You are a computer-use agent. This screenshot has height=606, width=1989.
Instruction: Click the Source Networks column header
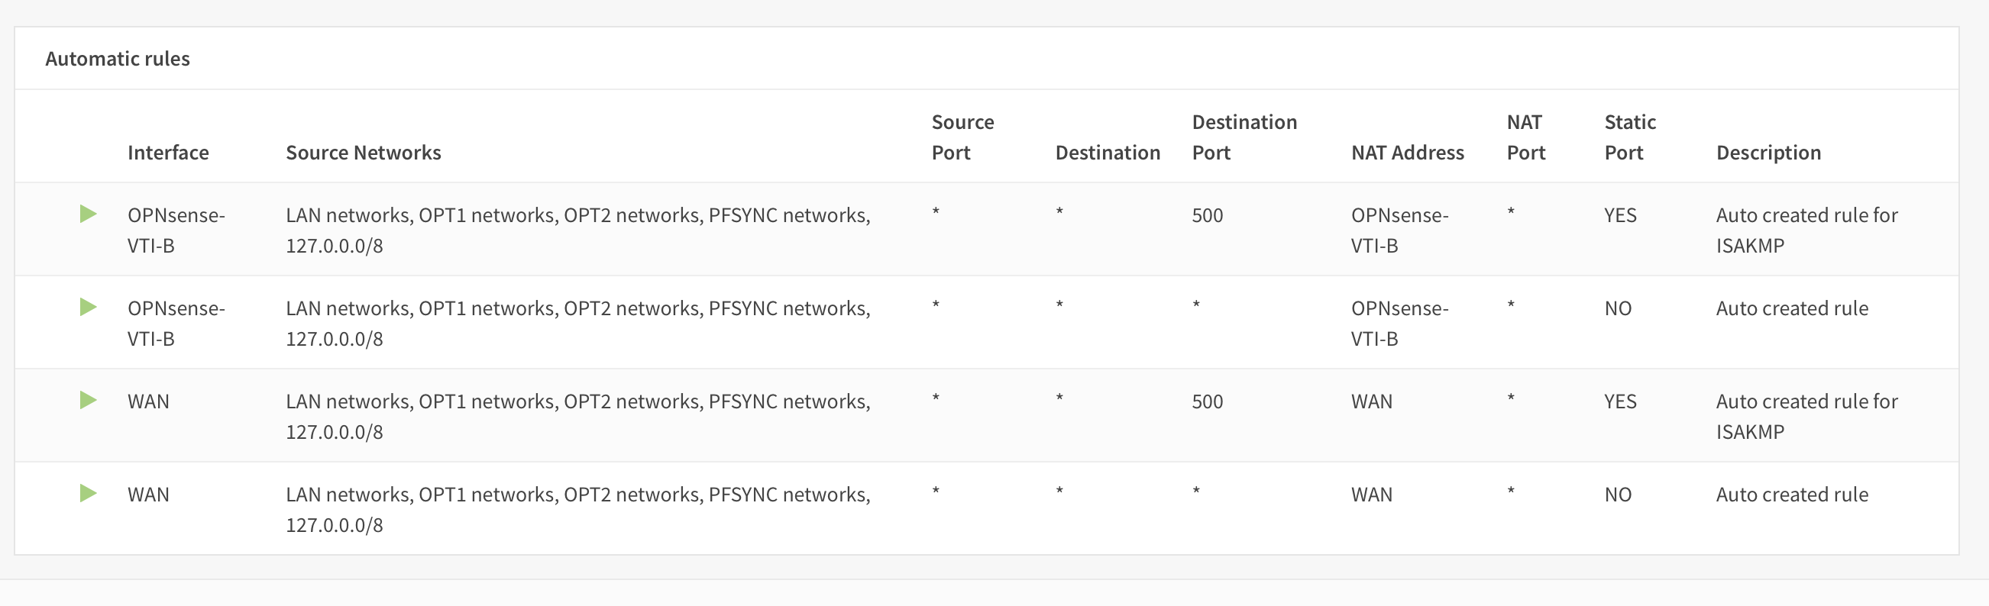(363, 153)
